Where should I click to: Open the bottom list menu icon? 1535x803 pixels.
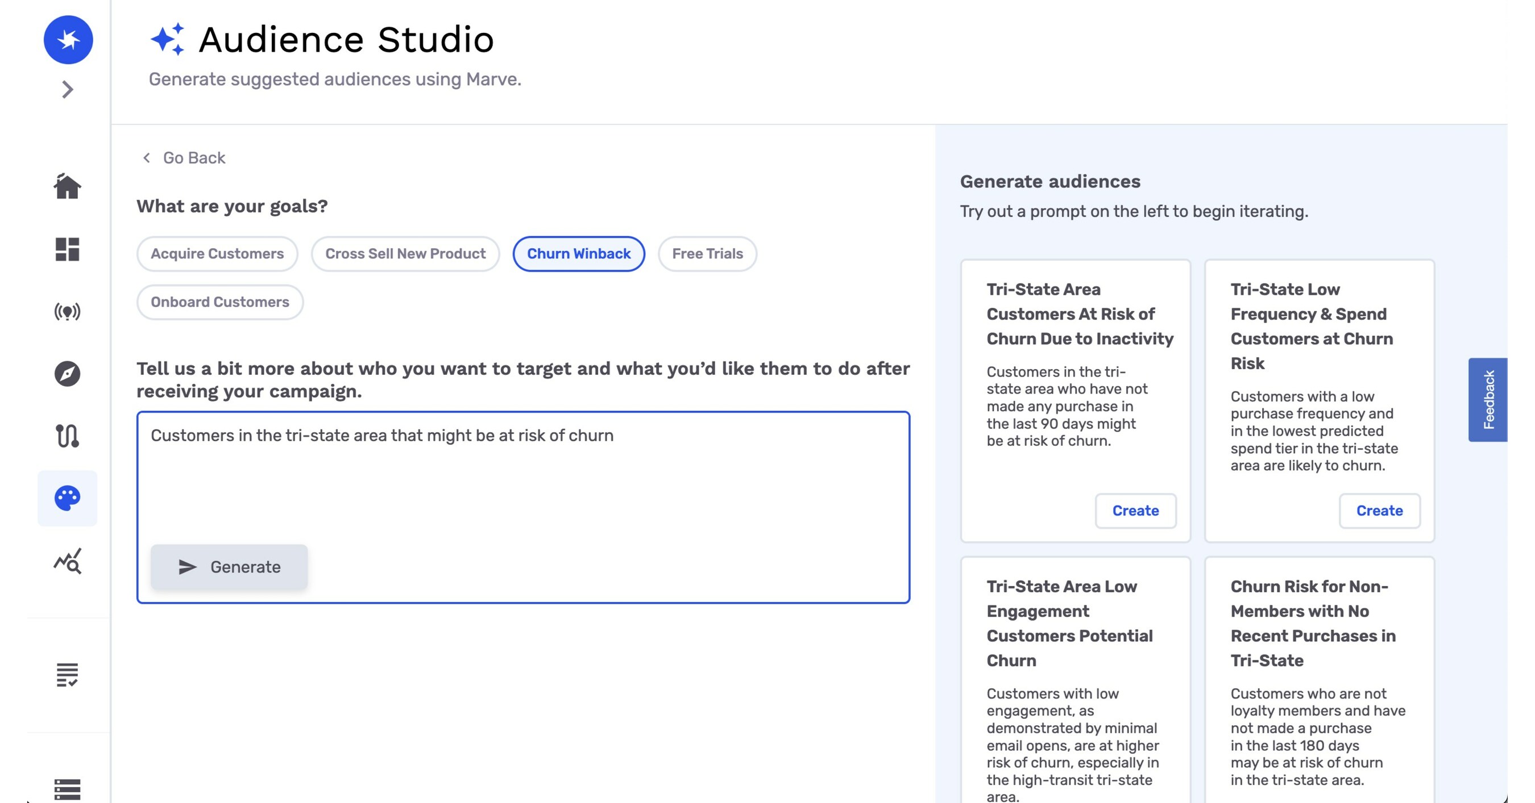[x=67, y=788]
